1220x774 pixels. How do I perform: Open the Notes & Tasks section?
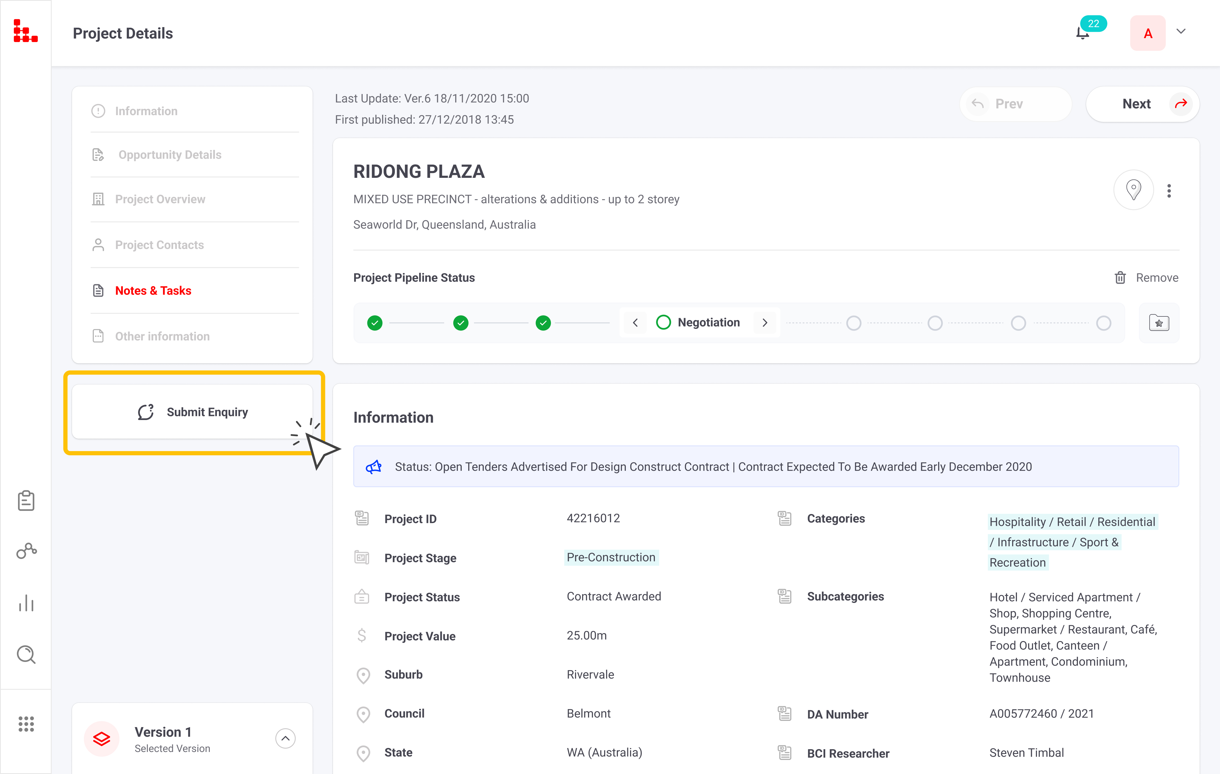153,290
